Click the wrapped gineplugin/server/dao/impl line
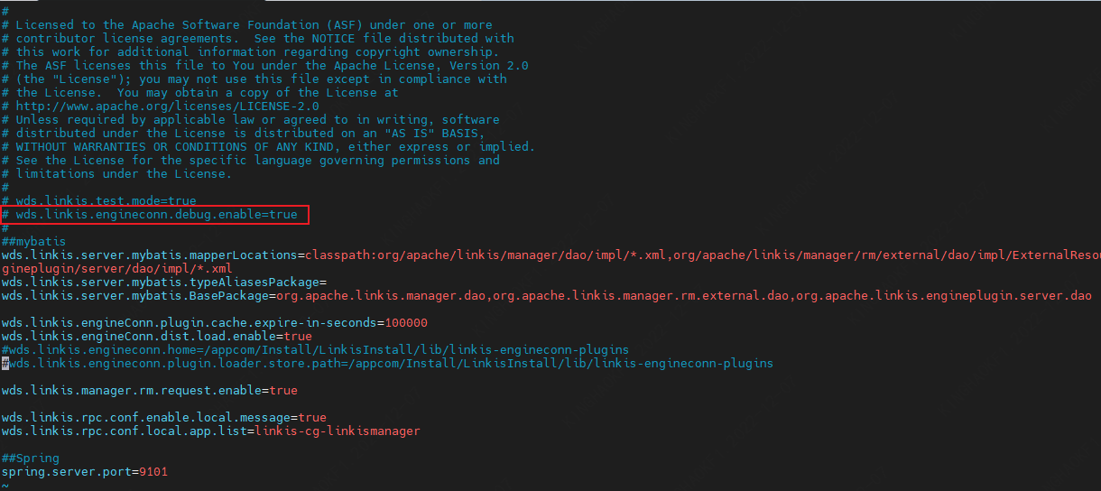The height and width of the screenshot is (491, 1101). (x=116, y=269)
